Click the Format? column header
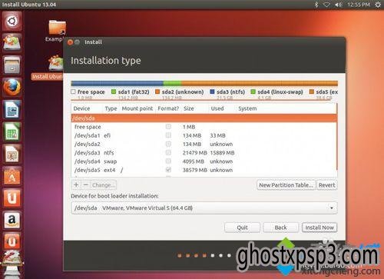Viewport: 384px width, 279px height. pos(168,108)
